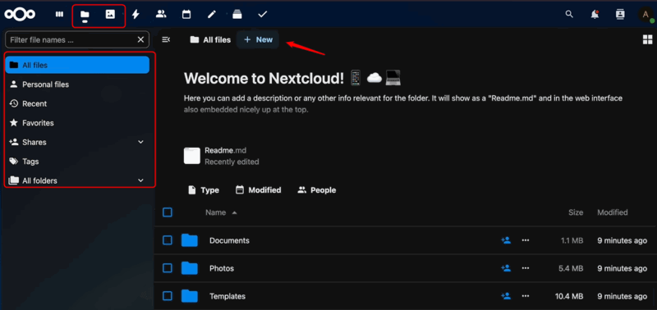
Task: Open the Type filter dropdown
Action: 204,190
